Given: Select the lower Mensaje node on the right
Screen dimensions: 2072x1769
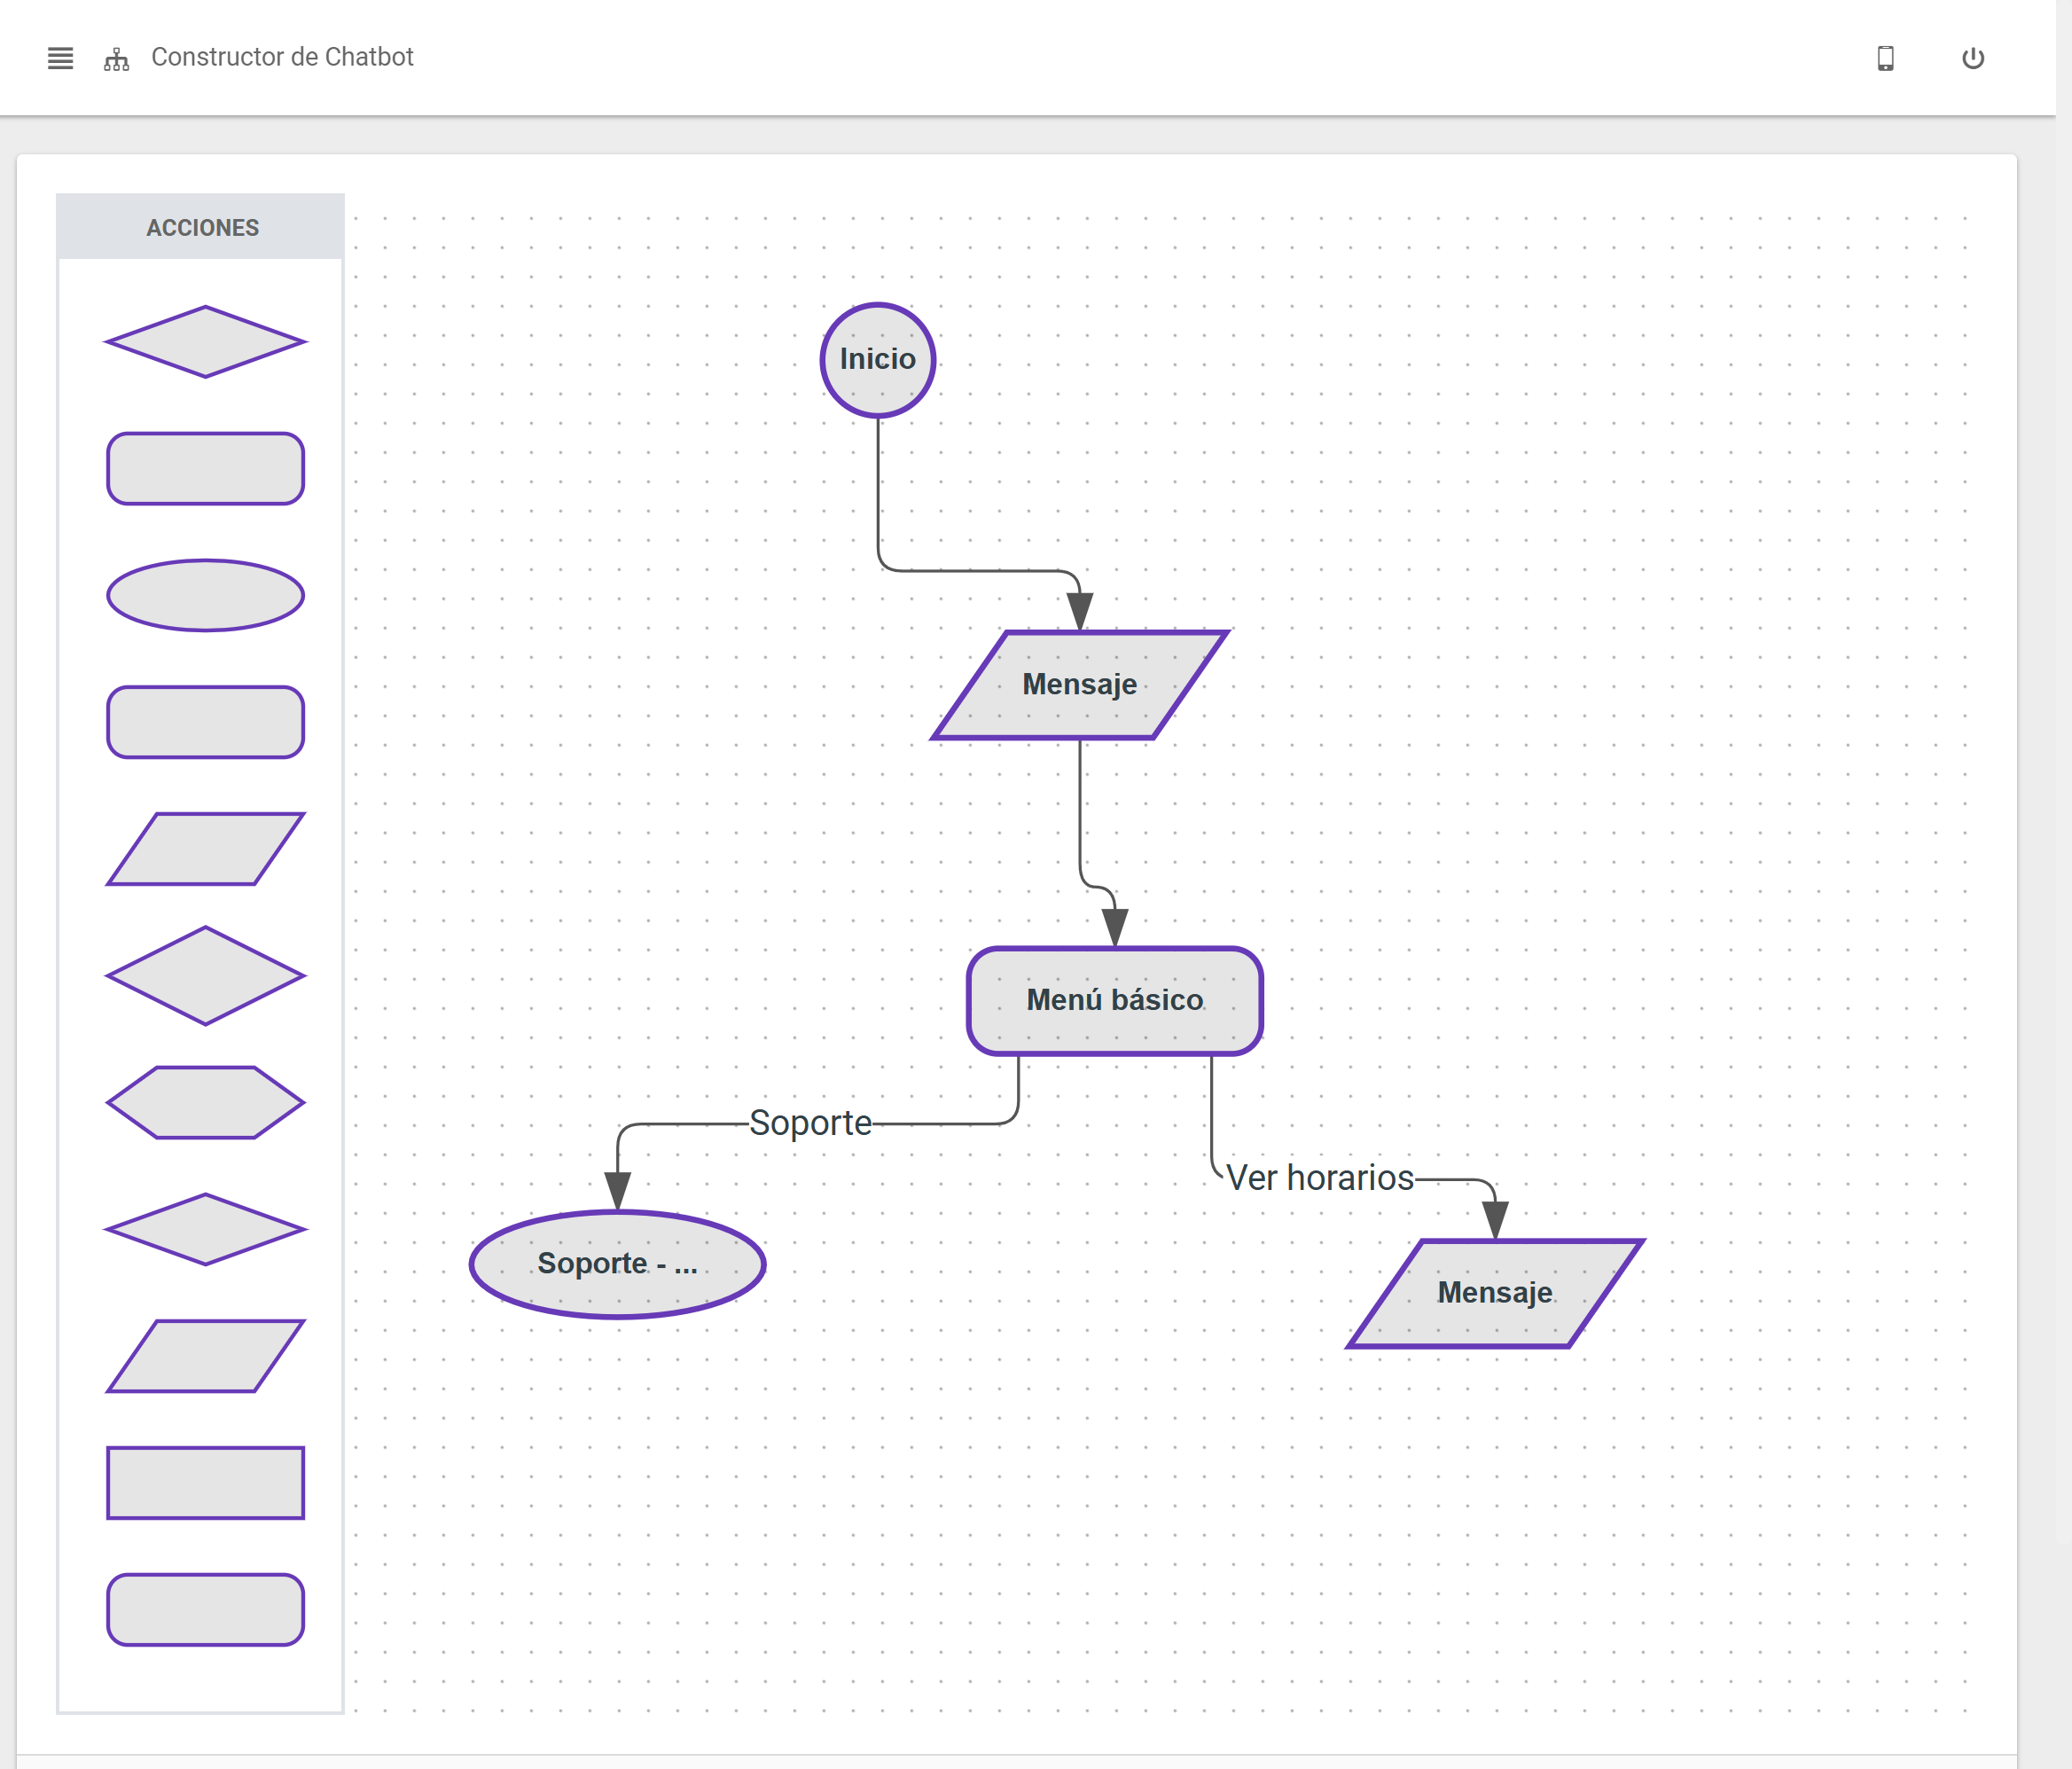Looking at the screenshot, I should coord(1494,1292).
